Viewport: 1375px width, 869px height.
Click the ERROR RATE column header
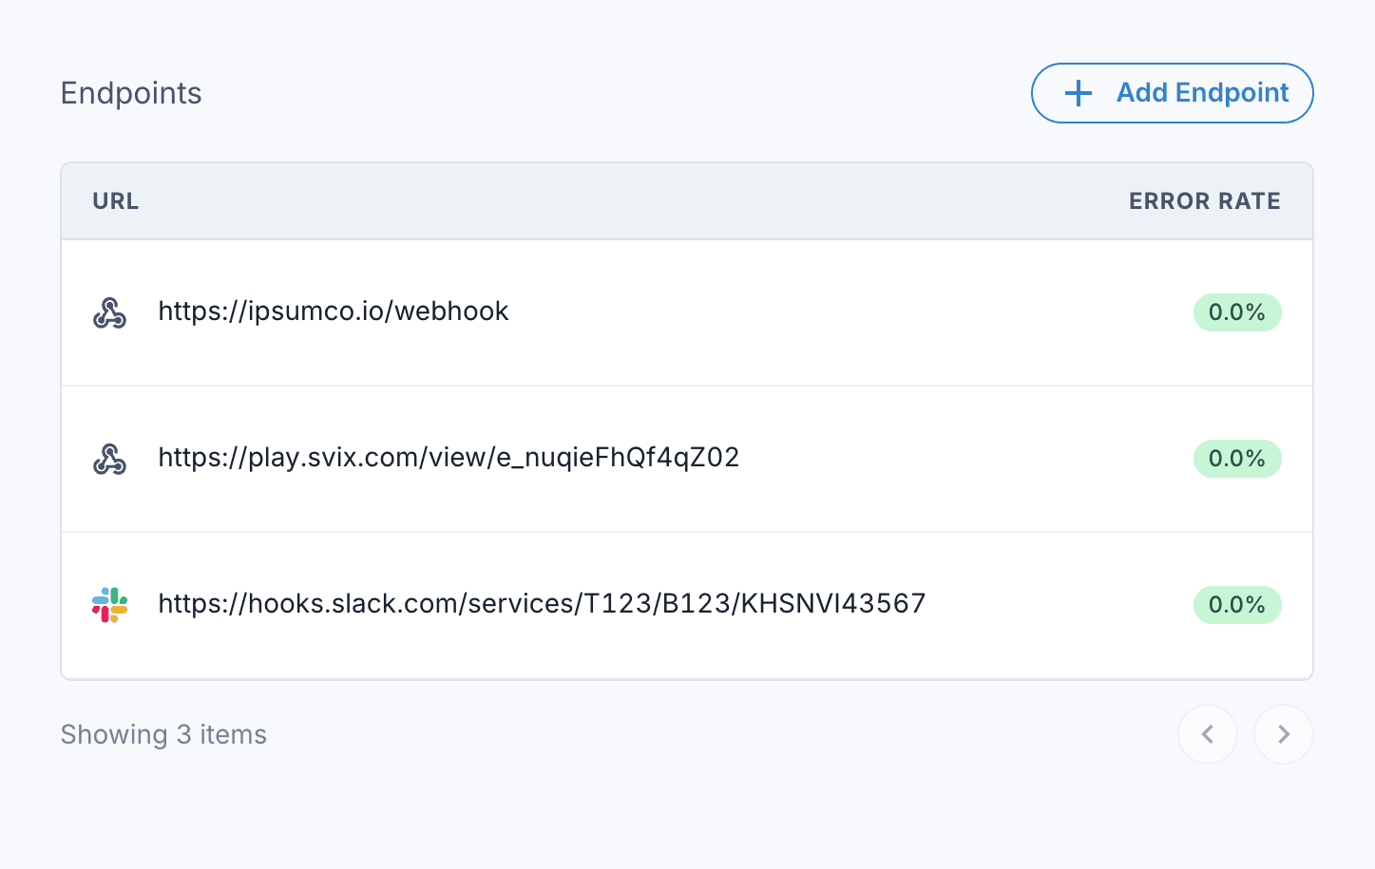(x=1204, y=201)
